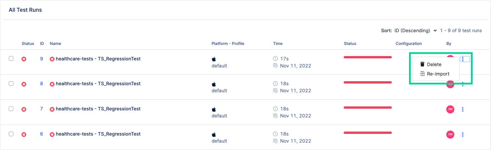Viewport: 491px width, 150px height.
Task: Open test run ID 8 link
Action: [x=42, y=84]
